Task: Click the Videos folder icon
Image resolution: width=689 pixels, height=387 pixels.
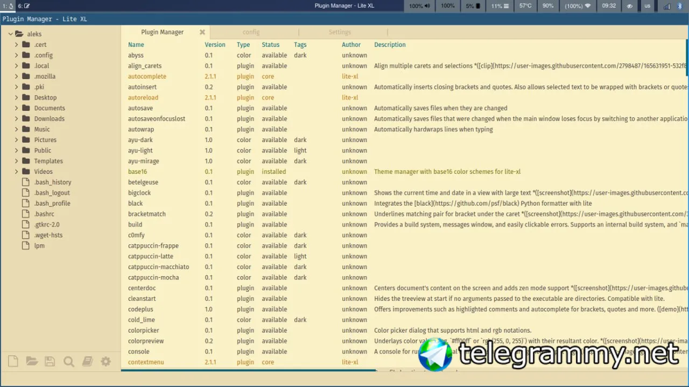Action: (26, 172)
